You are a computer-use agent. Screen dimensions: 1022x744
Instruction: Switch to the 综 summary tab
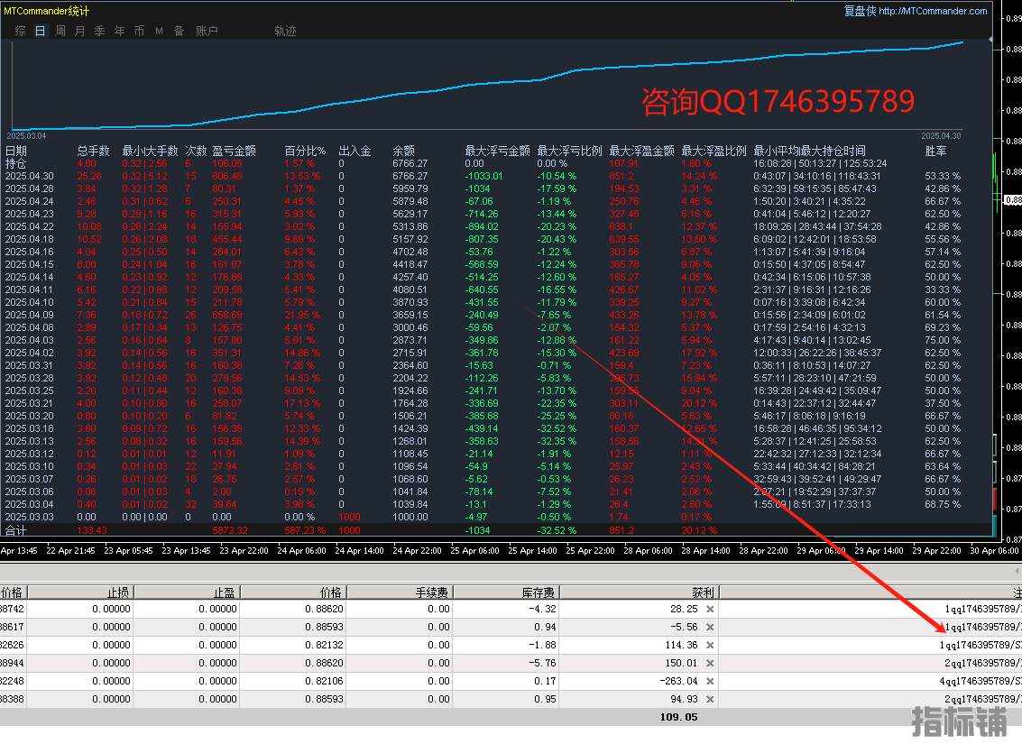pos(20,31)
